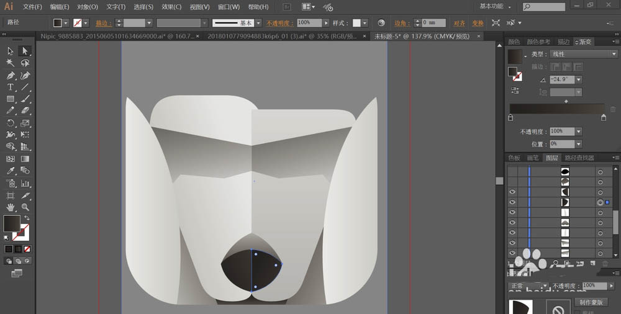Open the 基本功能 workspace switcher
This screenshot has width=621, height=314.
coord(495,6)
